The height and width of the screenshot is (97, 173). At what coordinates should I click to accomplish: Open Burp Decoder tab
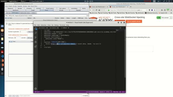(20, 8)
